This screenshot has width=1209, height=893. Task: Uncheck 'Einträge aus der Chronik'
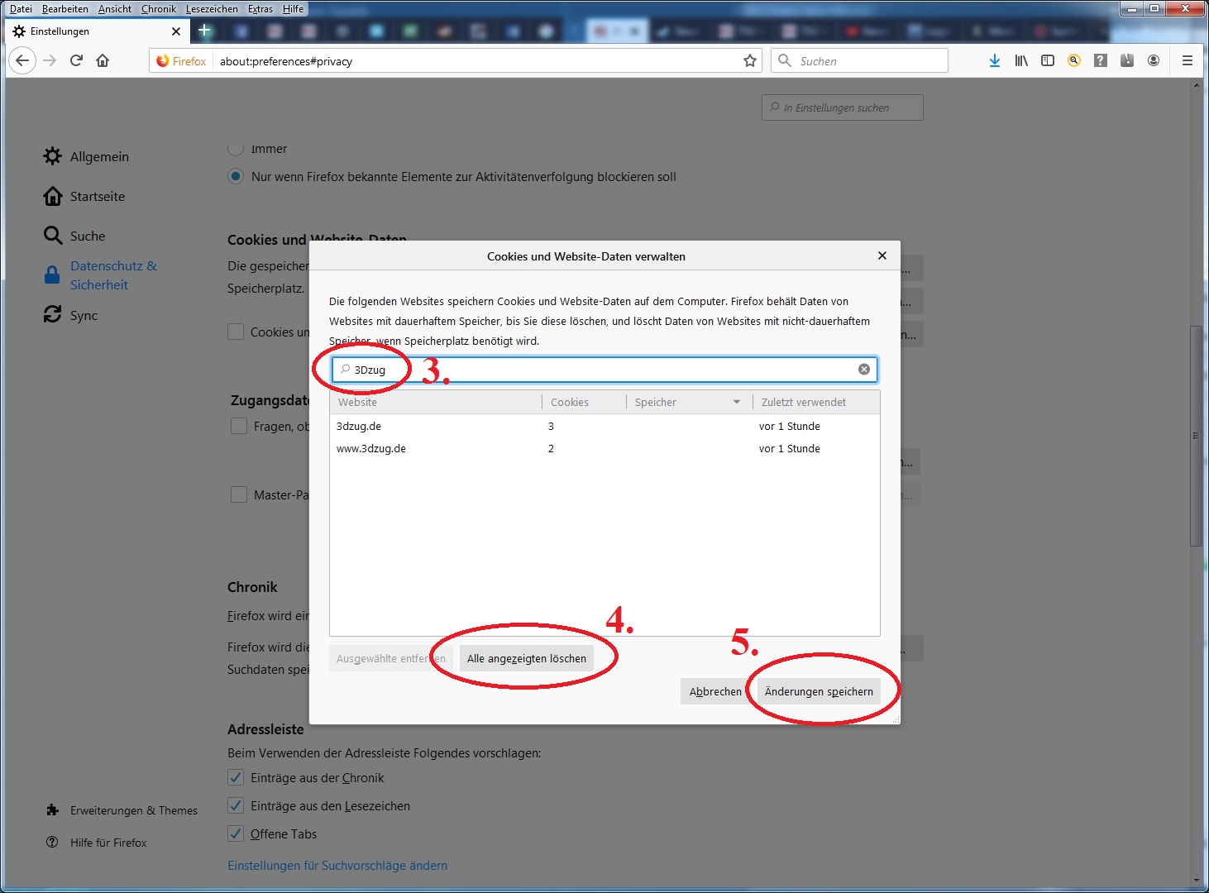236,777
